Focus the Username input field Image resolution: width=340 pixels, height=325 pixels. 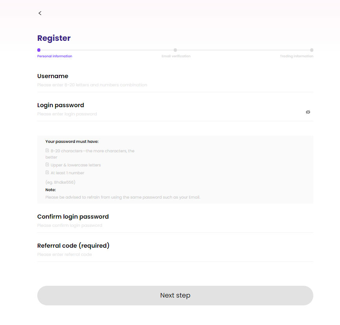[x=175, y=85]
